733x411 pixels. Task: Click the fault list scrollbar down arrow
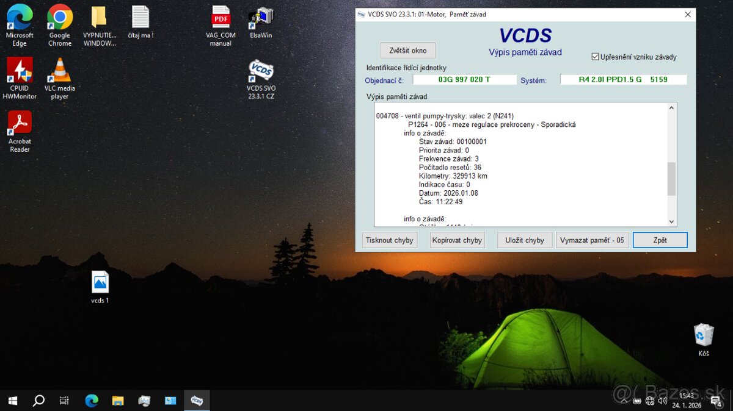[671, 221]
